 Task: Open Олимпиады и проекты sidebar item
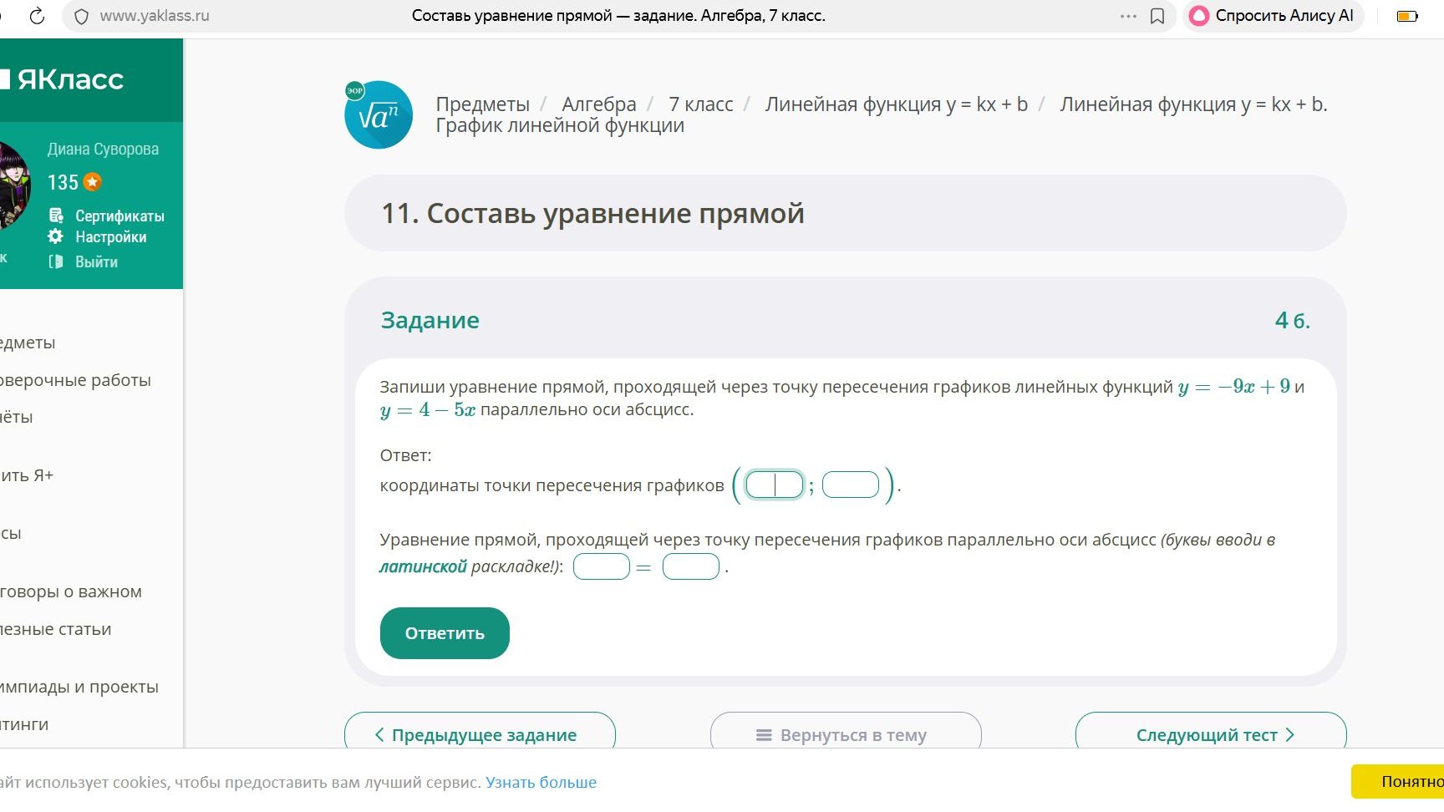click(79, 687)
